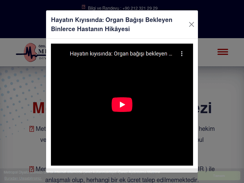Open the hamburger navigation menu
This screenshot has width=244, height=183.
click(x=223, y=52)
